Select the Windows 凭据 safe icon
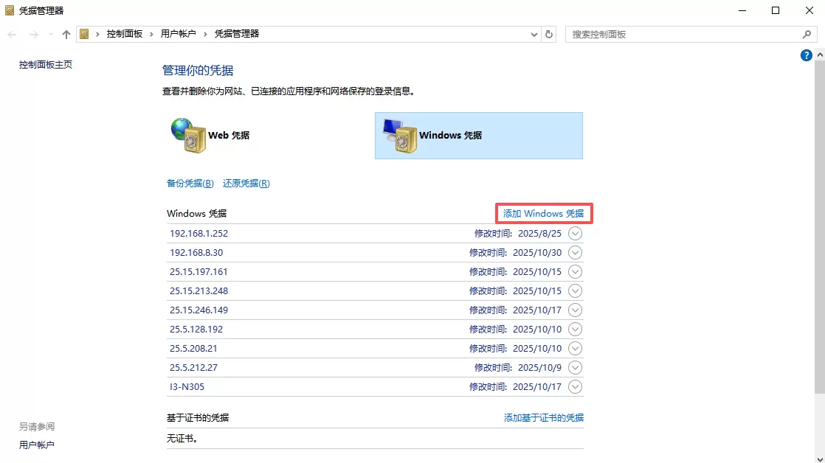Viewport: 825px width, 463px height. [x=399, y=136]
